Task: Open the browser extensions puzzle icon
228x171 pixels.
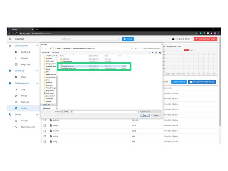Action: pos(211,33)
